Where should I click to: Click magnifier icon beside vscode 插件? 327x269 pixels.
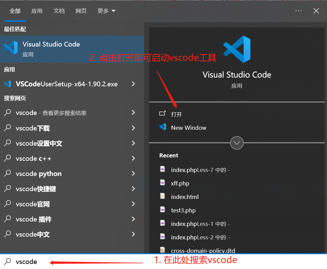(x=7, y=219)
